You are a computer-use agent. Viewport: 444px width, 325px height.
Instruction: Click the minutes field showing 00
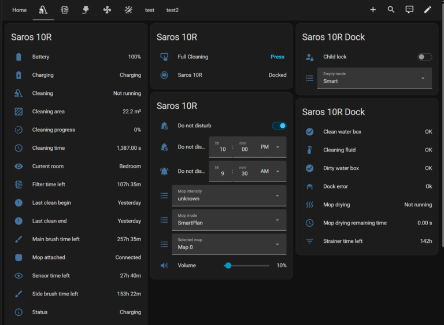pos(245,147)
